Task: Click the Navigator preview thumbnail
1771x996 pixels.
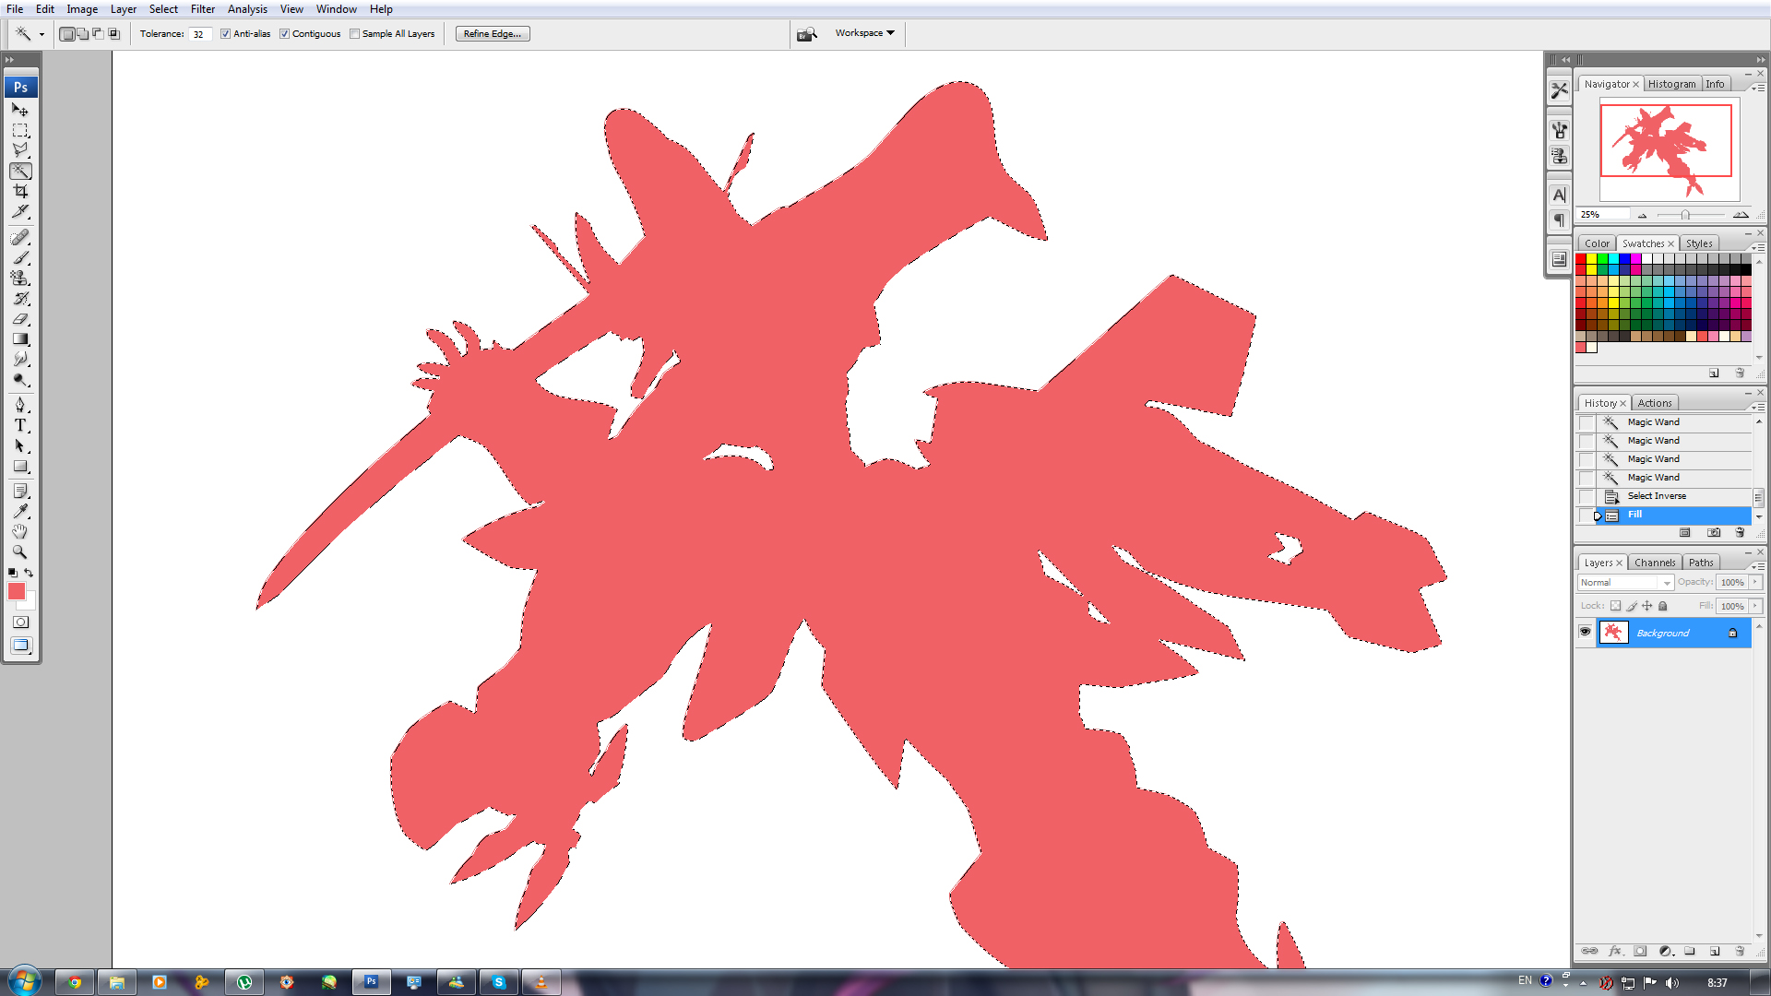Action: tap(1669, 149)
